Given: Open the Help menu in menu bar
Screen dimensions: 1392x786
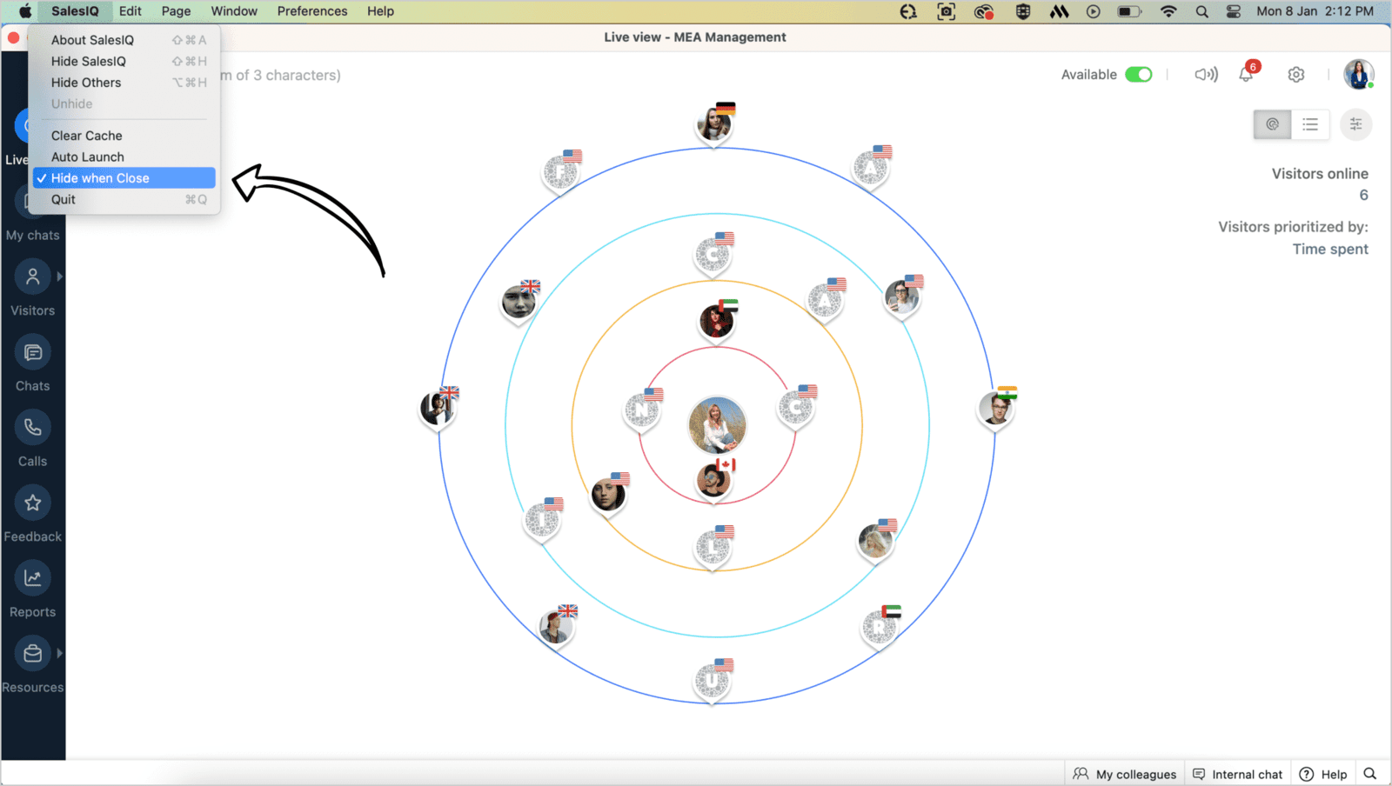Looking at the screenshot, I should 380,11.
